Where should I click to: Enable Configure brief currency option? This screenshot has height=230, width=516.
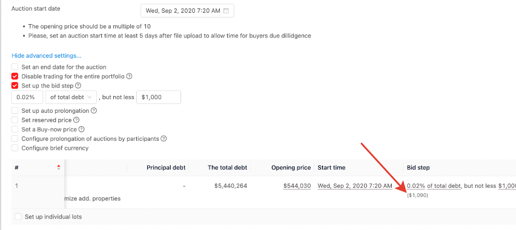(15, 148)
